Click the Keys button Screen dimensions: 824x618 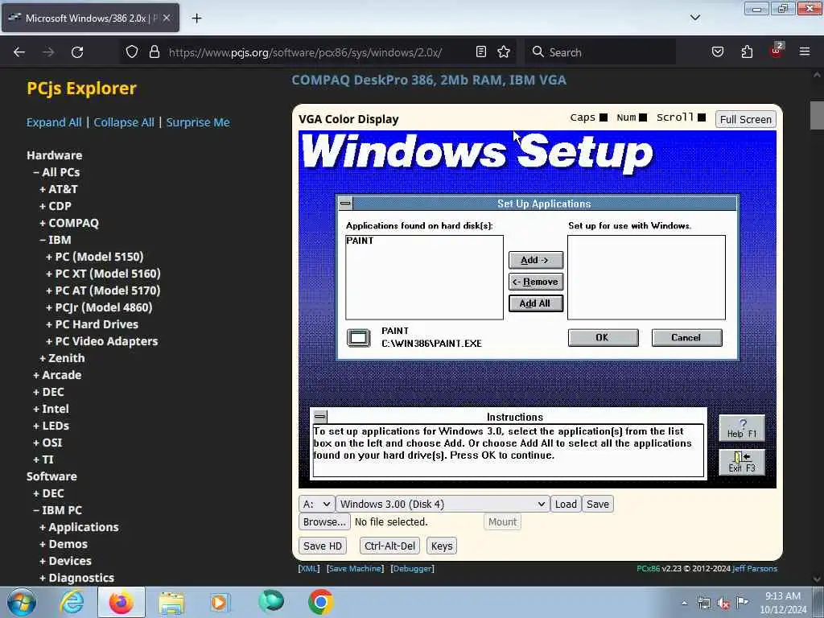pyautogui.click(x=442, y=546)
